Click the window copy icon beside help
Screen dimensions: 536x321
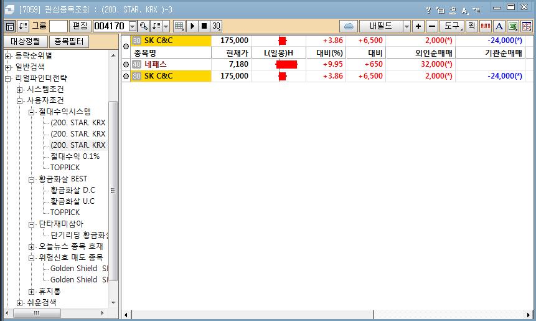point(440,10)
